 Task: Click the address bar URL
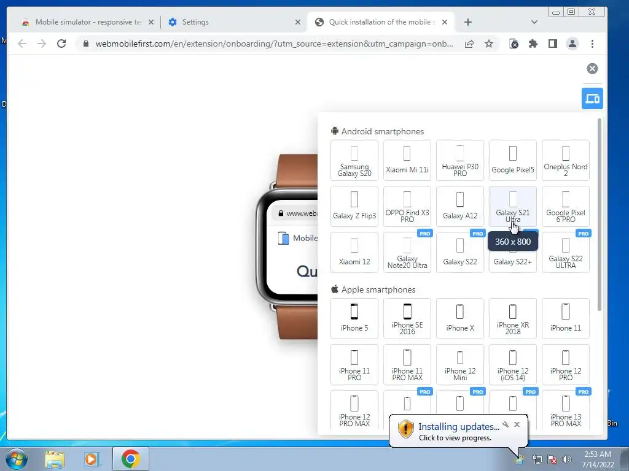coord(275,44)
